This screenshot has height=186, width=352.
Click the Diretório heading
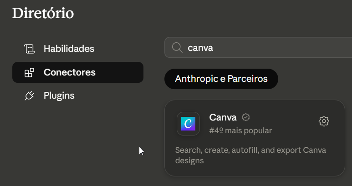coord(43,13)
